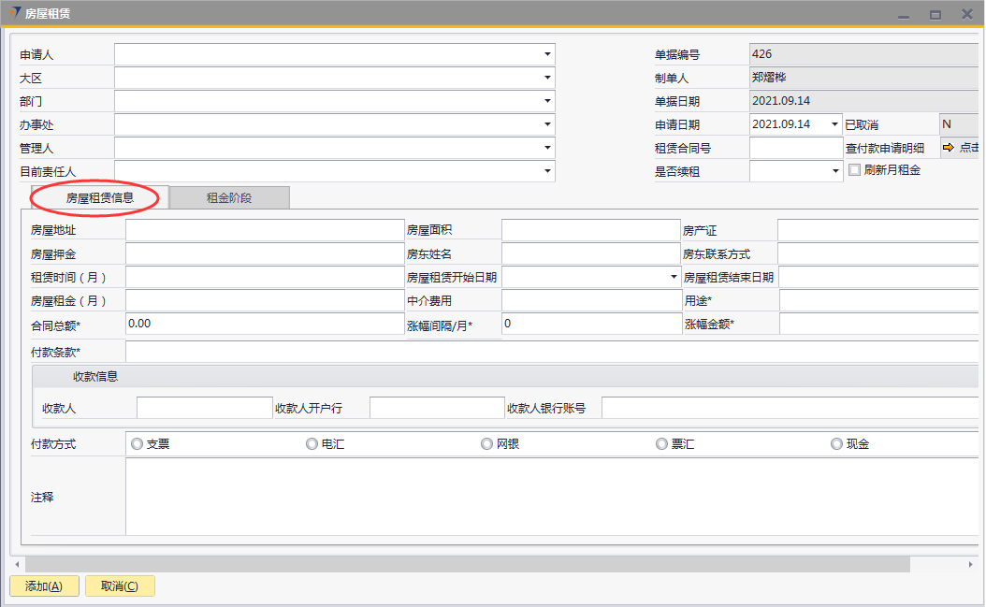Click the orange arrow icon beside 查付款申请明细

pos(947,148)
